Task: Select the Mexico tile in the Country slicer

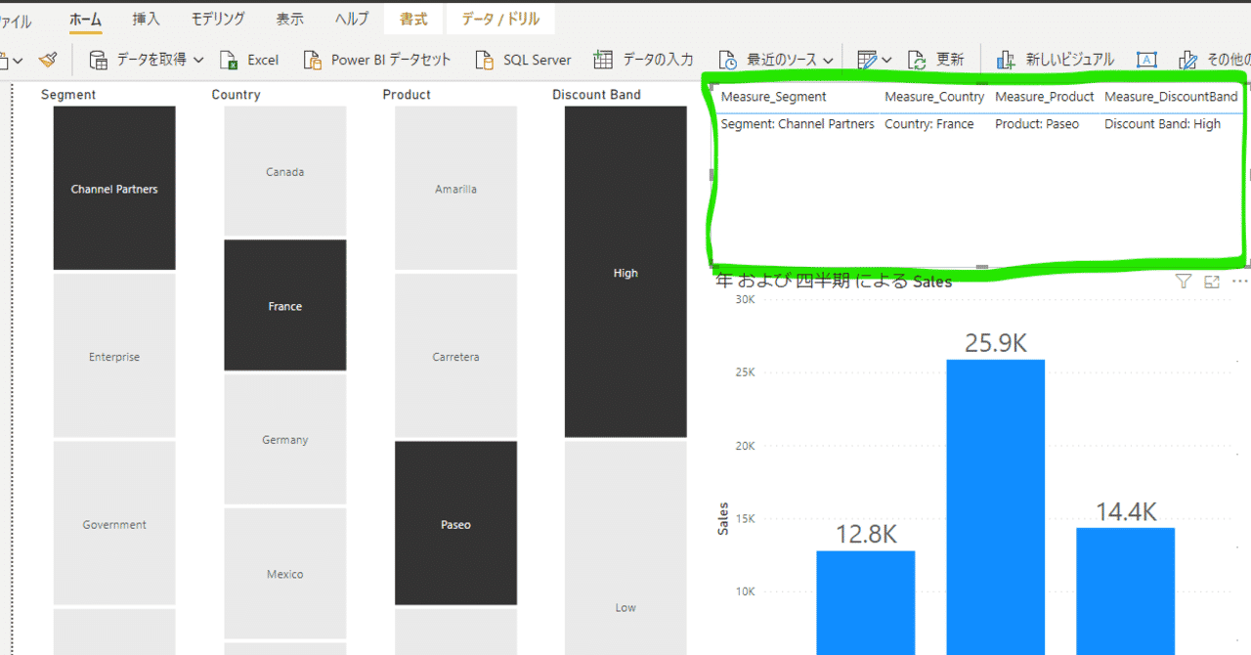Action: [x=285, y=574]
